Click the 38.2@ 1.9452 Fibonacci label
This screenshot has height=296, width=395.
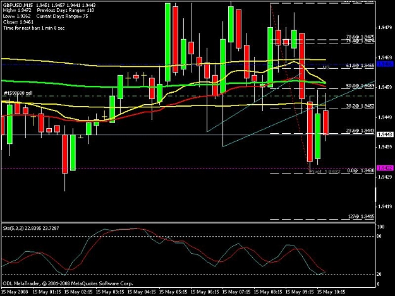coord(360,106)
